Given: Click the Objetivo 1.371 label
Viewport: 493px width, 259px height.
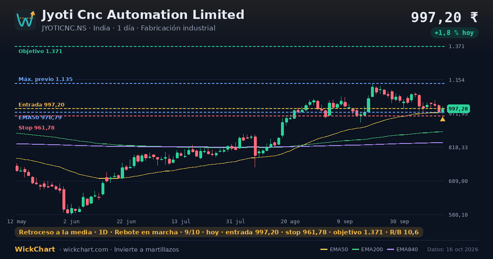Looking at the screenshot, I should [x=40, y=51].
